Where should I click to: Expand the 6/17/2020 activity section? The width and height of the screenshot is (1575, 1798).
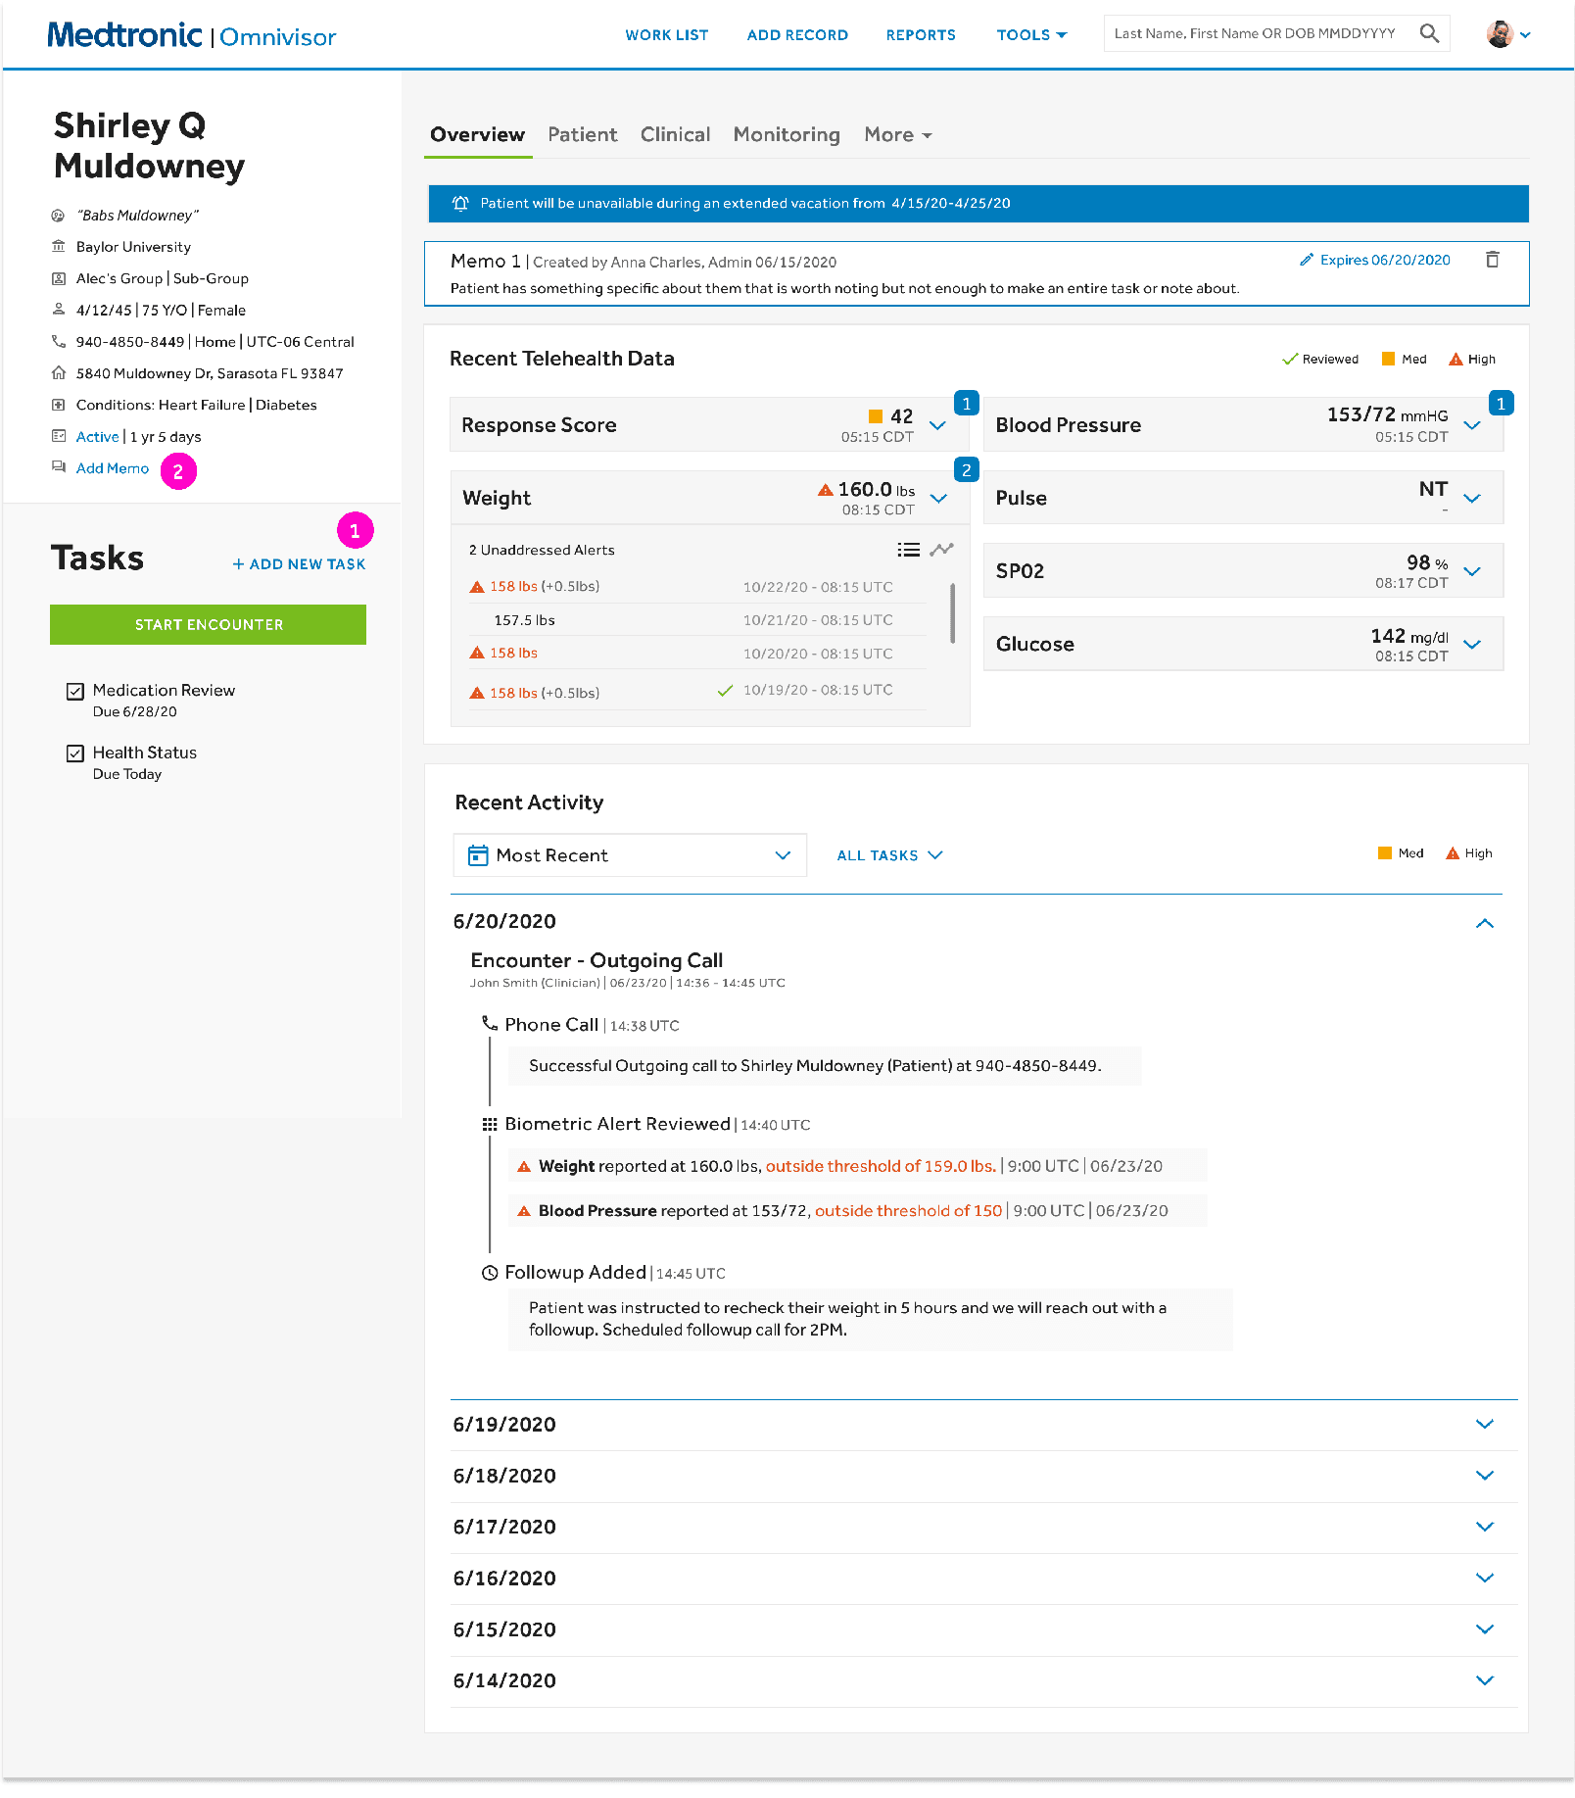click(x=1485, y=1527)
